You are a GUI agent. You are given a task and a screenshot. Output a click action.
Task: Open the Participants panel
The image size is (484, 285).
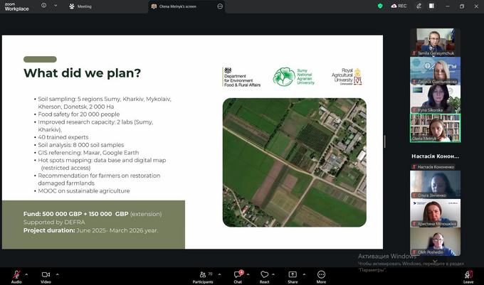click(203, 274)
